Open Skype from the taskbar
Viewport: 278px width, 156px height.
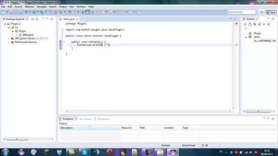[84, 152]
